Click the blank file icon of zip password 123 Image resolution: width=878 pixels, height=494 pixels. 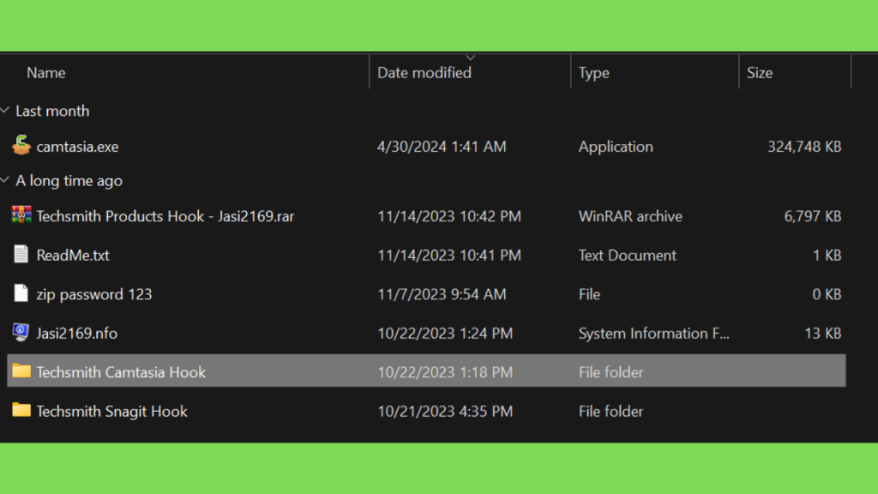(x=21, y=293)
